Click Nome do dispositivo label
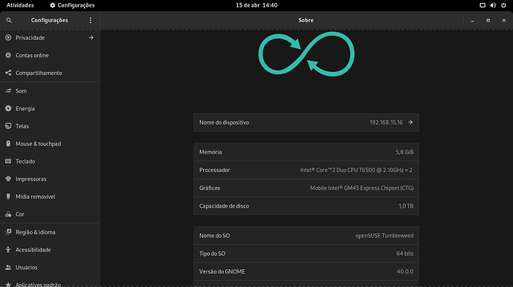The height and width of the screenshot is (287, 513). (224, 122)
